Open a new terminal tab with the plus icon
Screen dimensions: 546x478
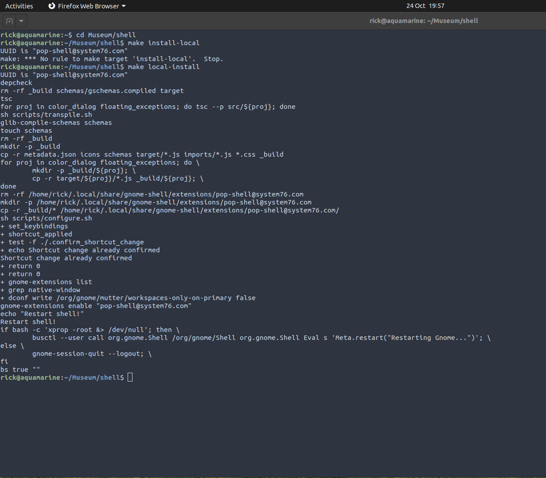[9, 20]
